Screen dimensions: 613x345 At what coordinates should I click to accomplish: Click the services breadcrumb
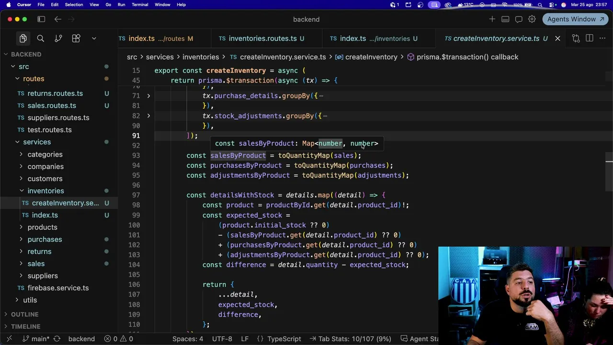coord(159,57)
